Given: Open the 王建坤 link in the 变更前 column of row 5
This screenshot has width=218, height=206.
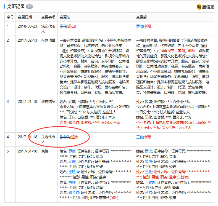Looking at the screenshot, I should click(x=74, y=172).
